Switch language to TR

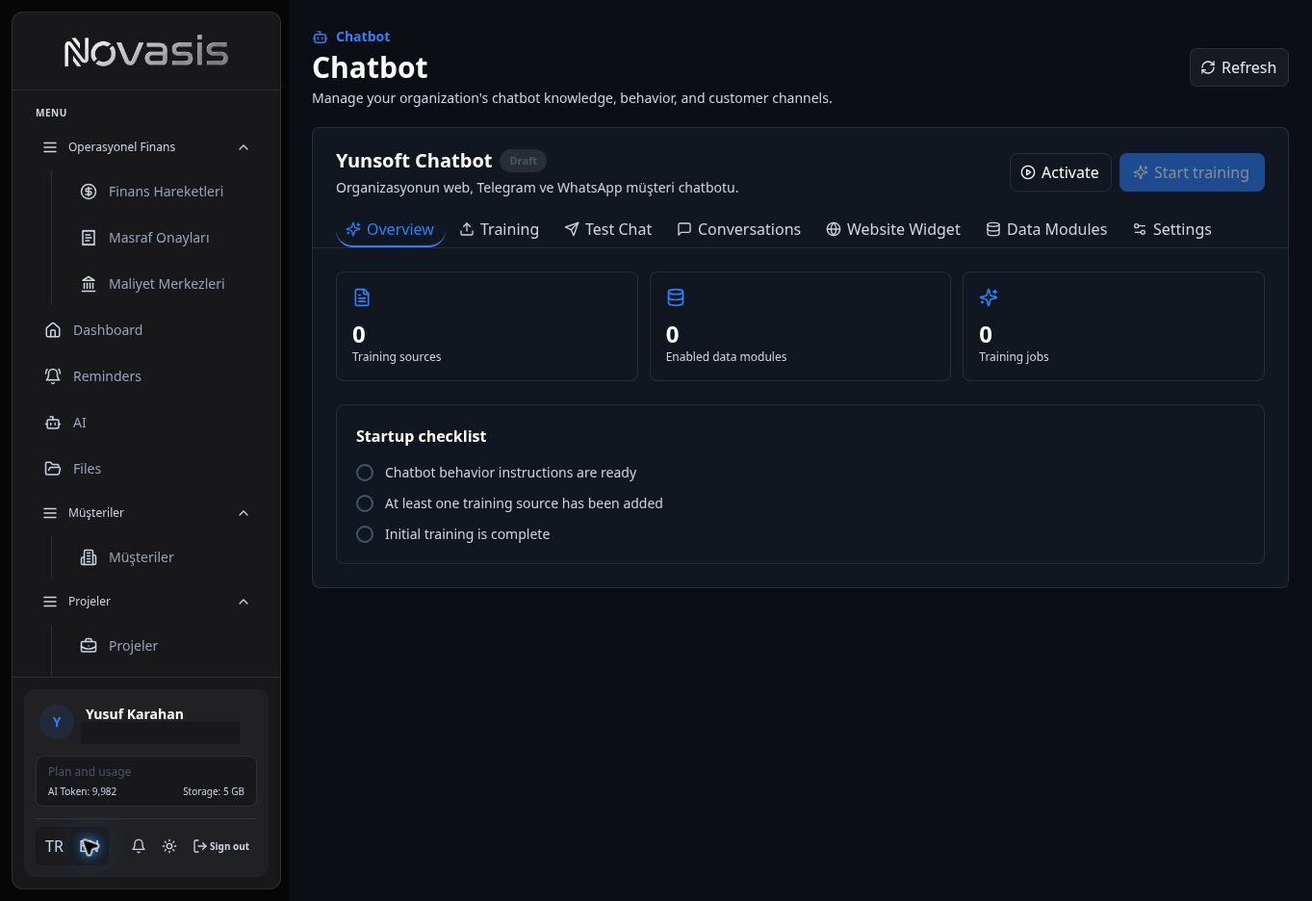point(54,846)
